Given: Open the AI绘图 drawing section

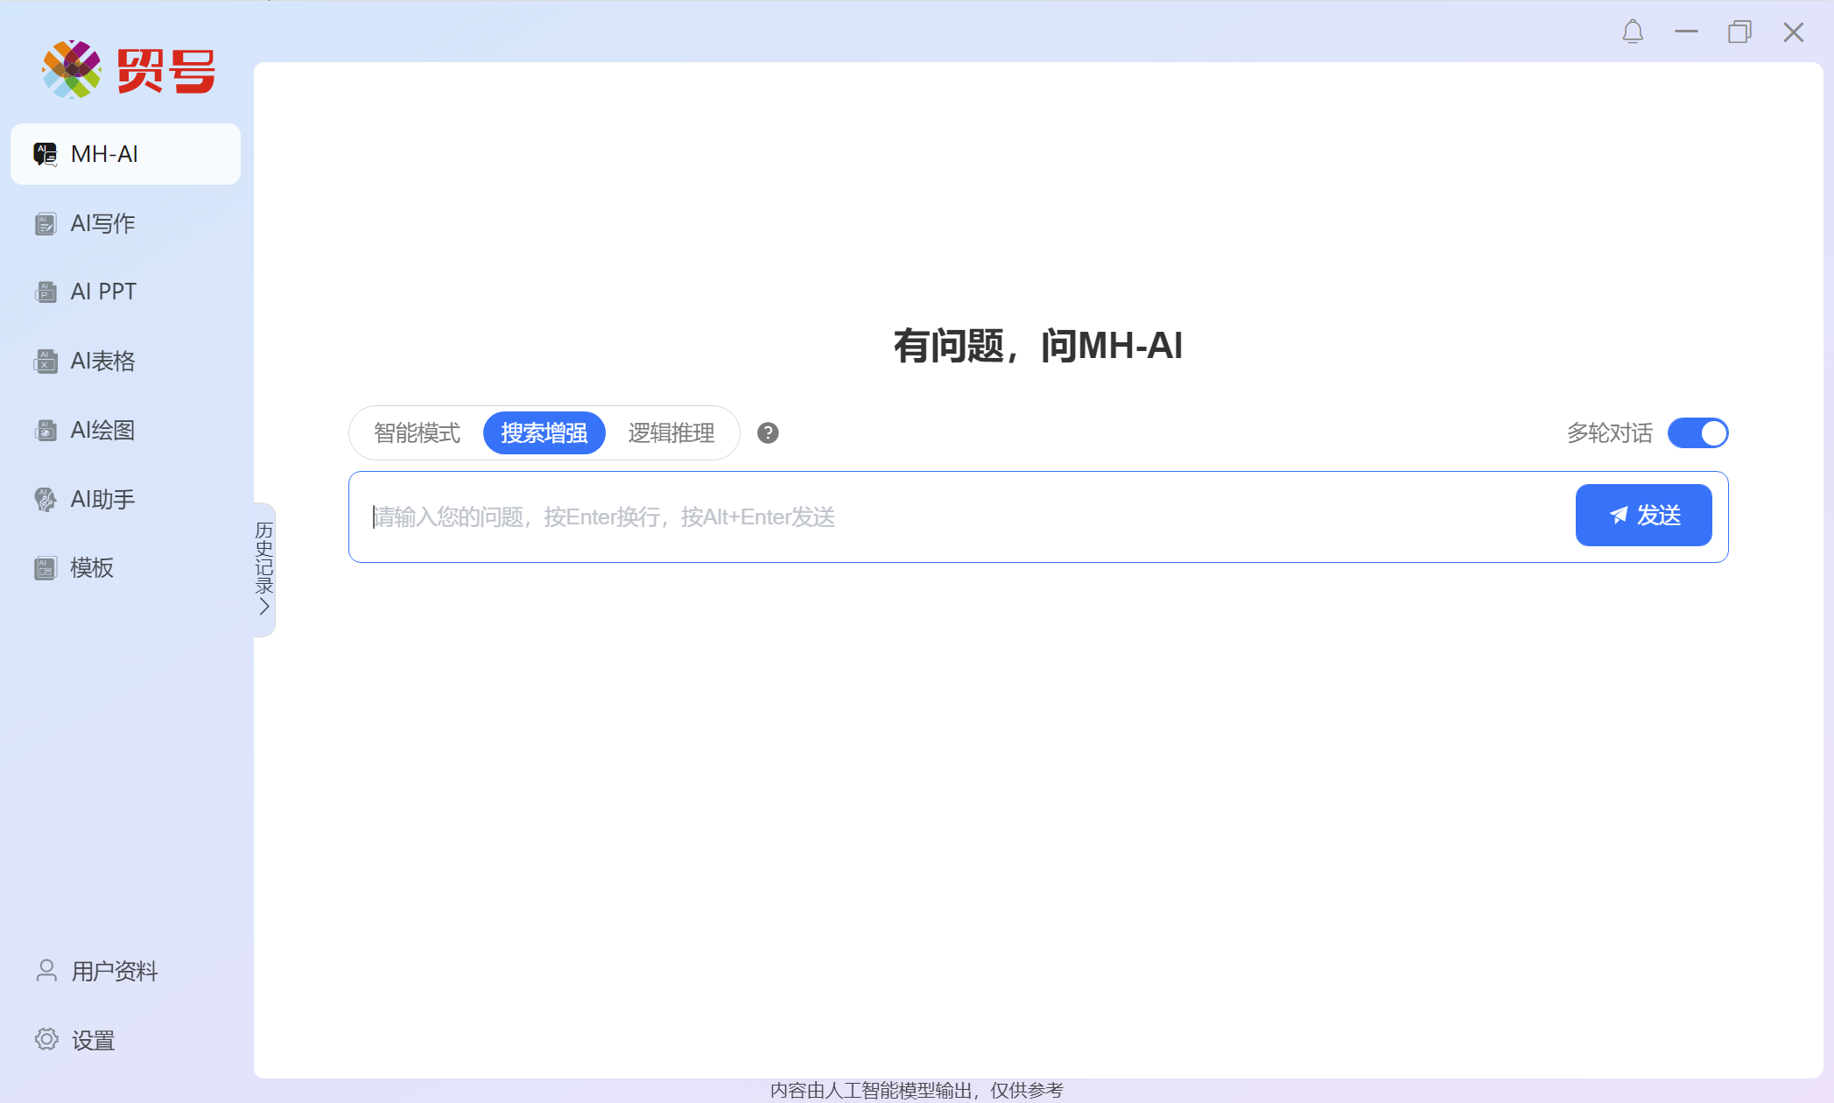Looking at the screenshot, I should point(125,430).
